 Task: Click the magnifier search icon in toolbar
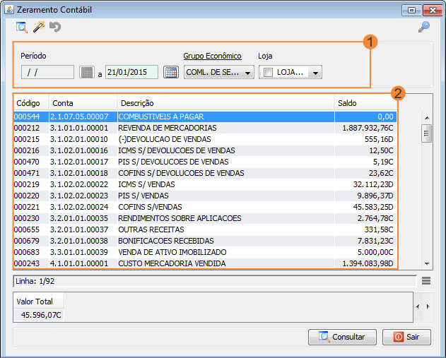[22, 28]
